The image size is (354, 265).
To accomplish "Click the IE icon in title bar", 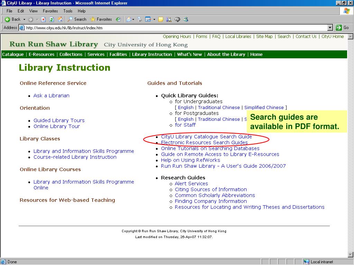I will coord(3,3).
